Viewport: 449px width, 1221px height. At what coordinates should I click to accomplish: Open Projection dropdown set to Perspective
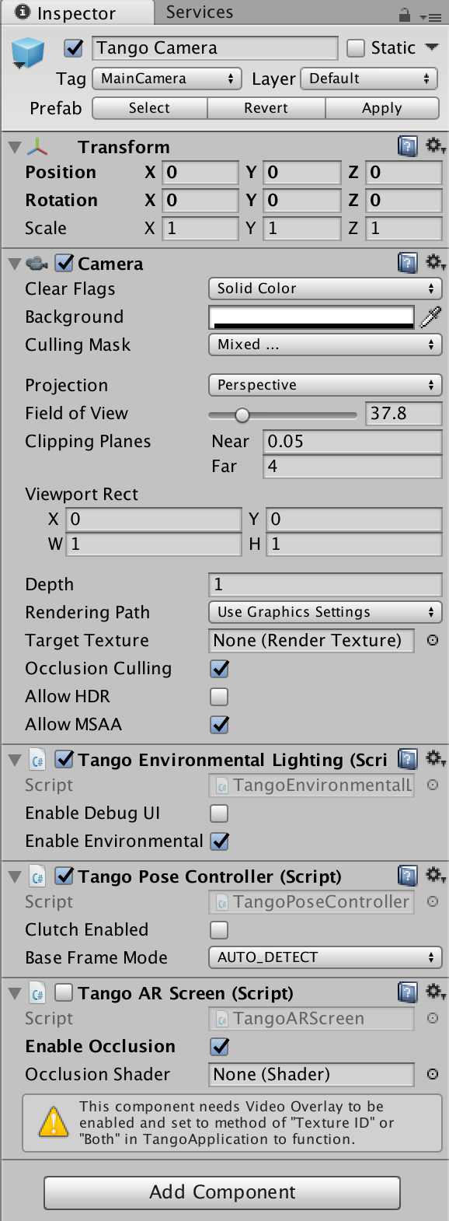325,385
